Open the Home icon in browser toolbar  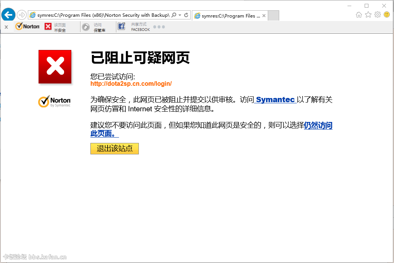[359, 15]
